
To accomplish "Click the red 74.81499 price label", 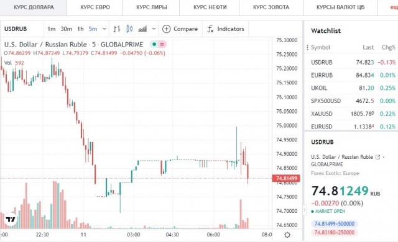I will pyautogui.click(x=286, y=178).
